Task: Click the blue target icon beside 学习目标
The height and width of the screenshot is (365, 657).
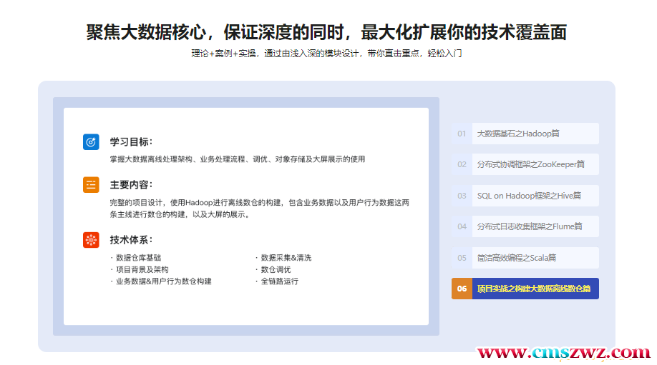Action: click(x=91, y=141)
